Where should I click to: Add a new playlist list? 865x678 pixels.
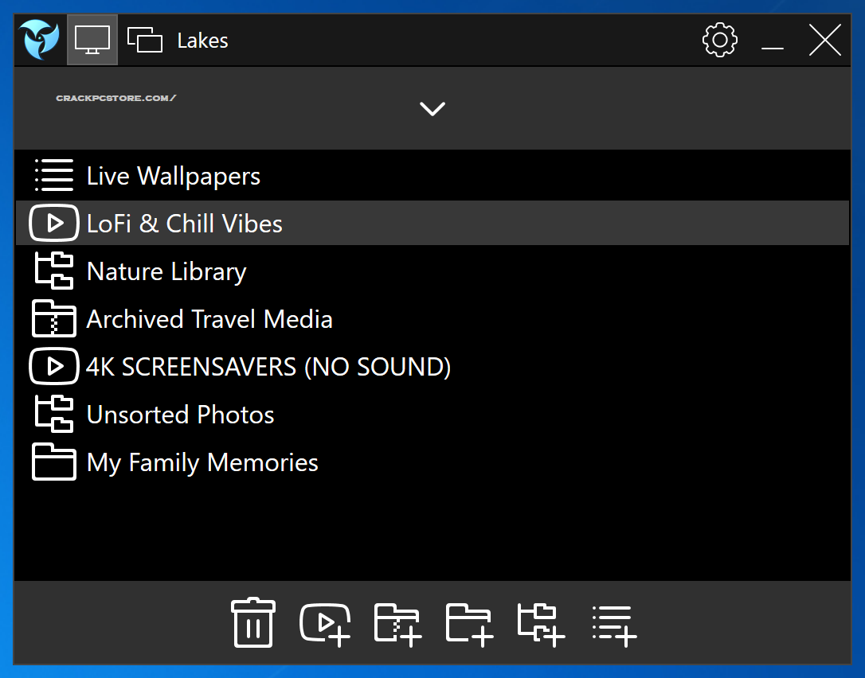pyautogui.click(x=614, y=624)
